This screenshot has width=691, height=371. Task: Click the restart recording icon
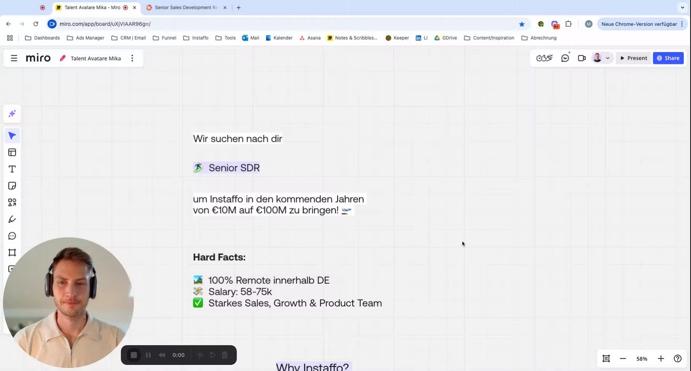(x=212, y=355)
